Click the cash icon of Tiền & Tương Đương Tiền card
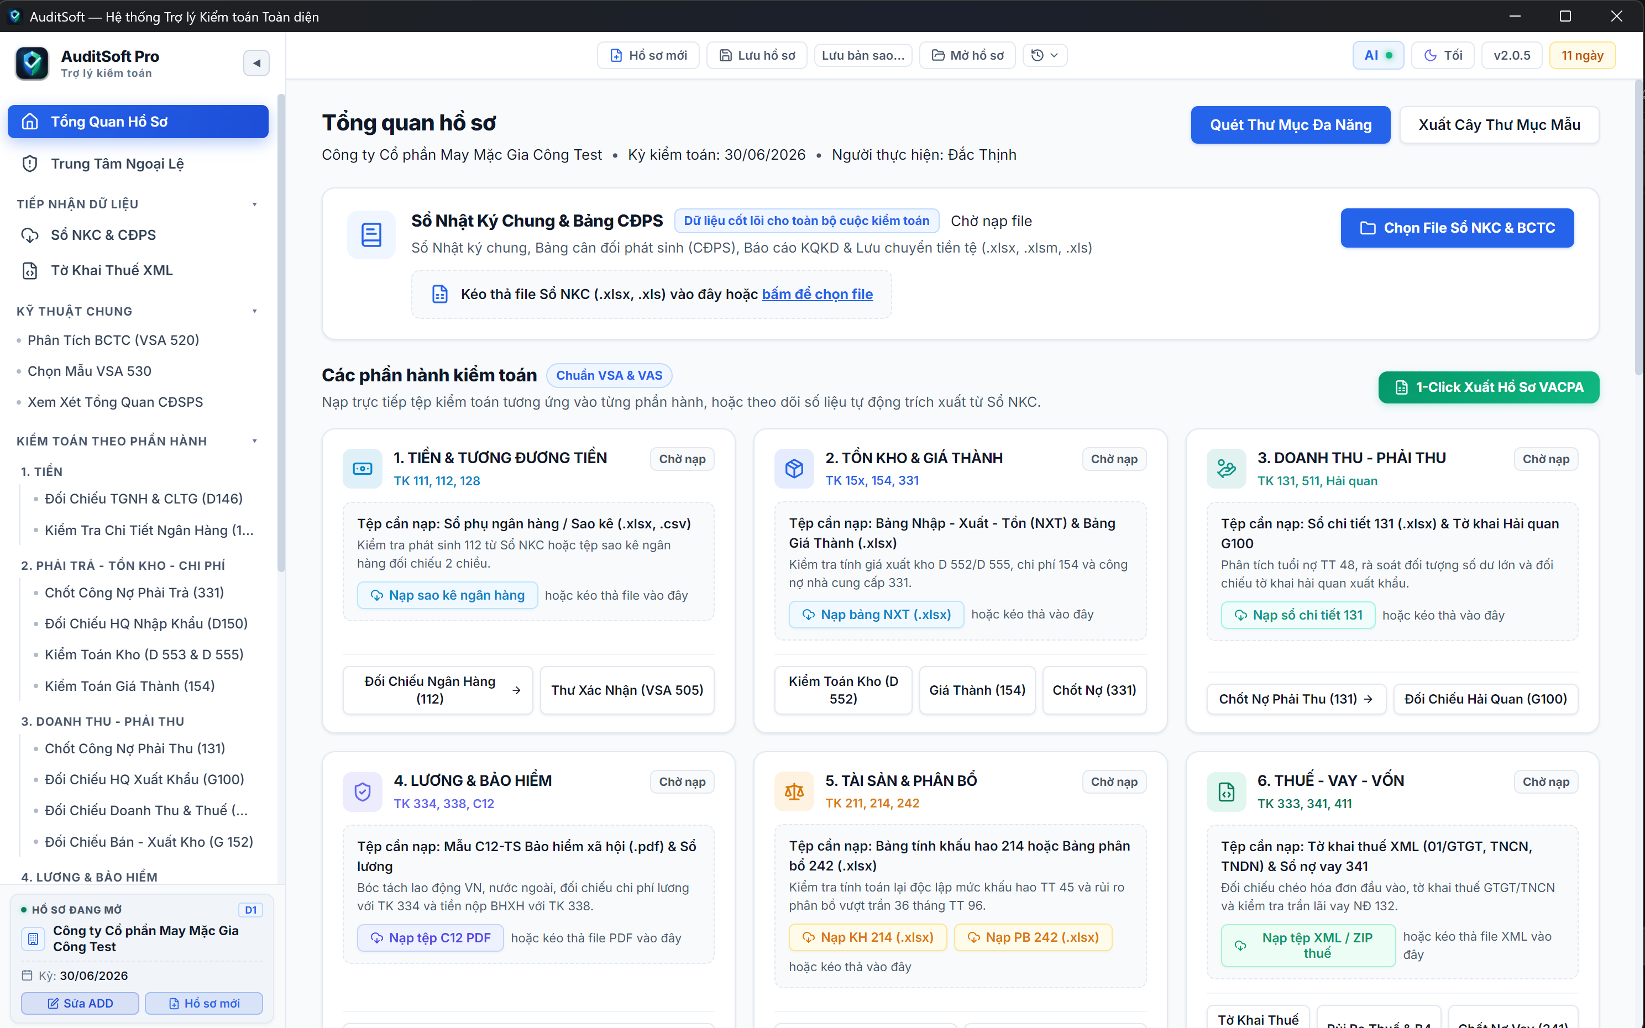The height and width of the screenshot is (1028, 1645). [x=362, y=469]
